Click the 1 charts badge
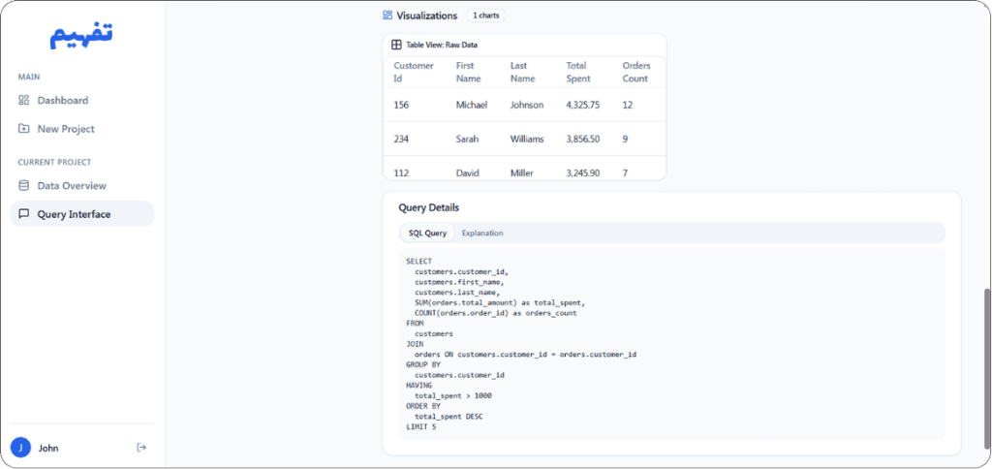Viewport: 992px width, 469px height. 486,16
